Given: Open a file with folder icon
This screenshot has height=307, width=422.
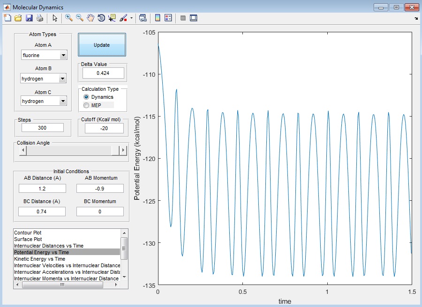Looking at the screenshot, I should (18, 18).
